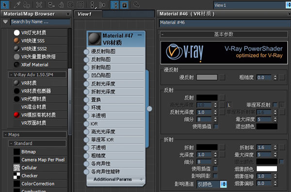Toggle the refraction 退出颜色 checkbox
Screen dimensions: 291x192
tap(281, 161)
